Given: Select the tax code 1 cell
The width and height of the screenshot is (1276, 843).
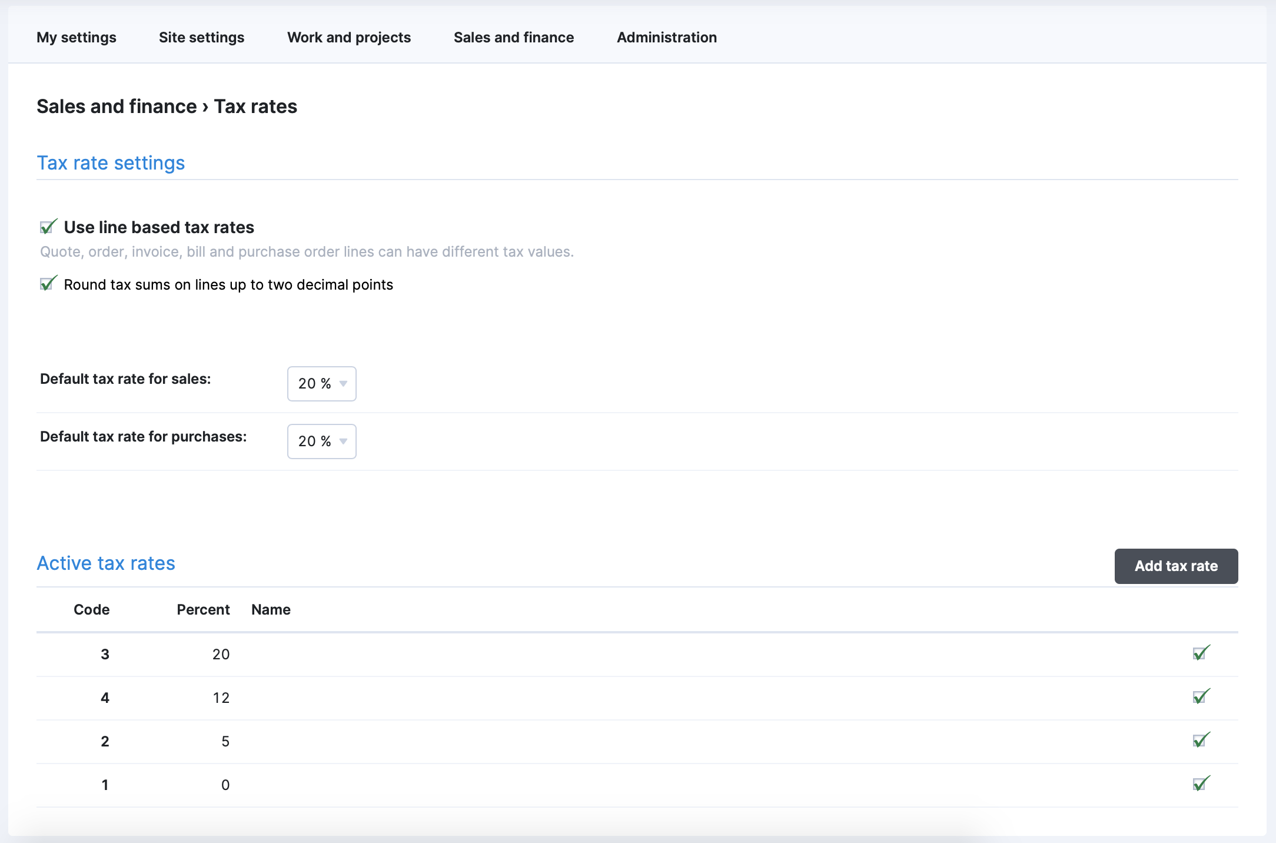Looking at the screenshot, I should 105,785.
